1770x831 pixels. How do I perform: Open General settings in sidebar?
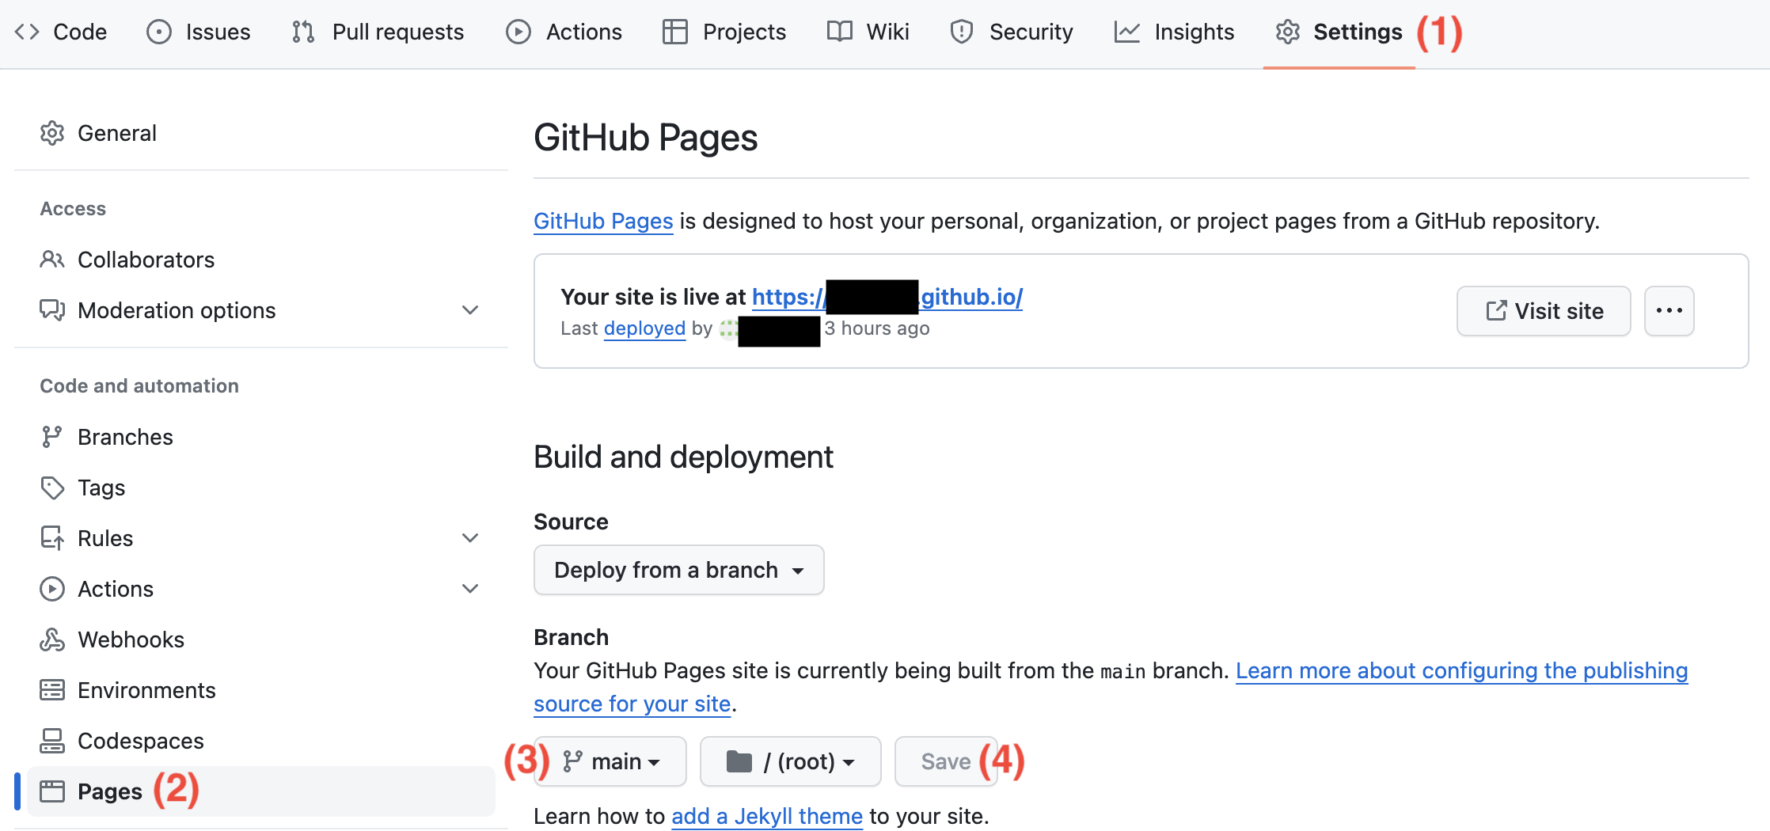coord(261,133)
